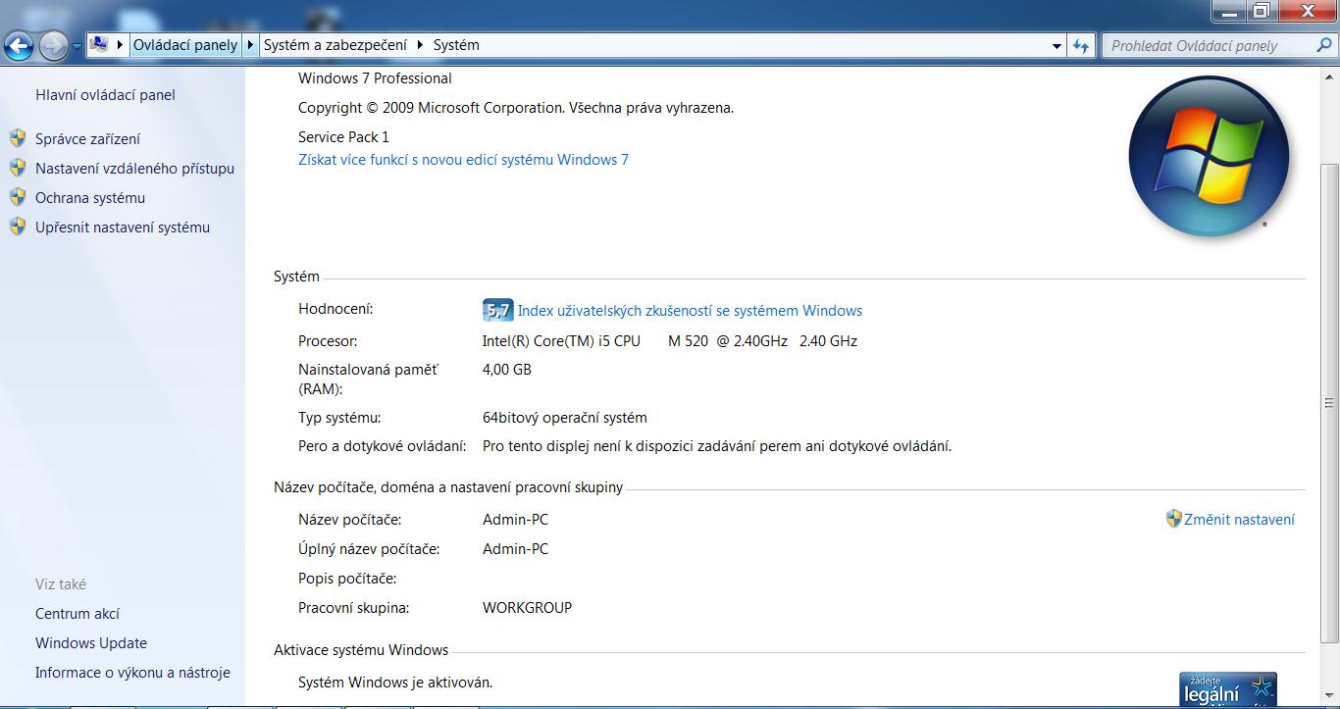Click Získat více funkcí s novou edicí link
Screen dimensions: 1340x709
[x=463, y=159]
